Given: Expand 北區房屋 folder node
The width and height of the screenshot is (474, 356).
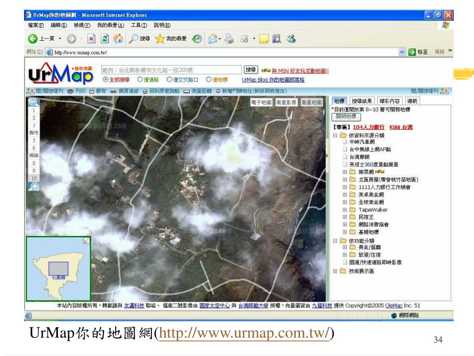Looking at the screenshot, I should (344, 179).
